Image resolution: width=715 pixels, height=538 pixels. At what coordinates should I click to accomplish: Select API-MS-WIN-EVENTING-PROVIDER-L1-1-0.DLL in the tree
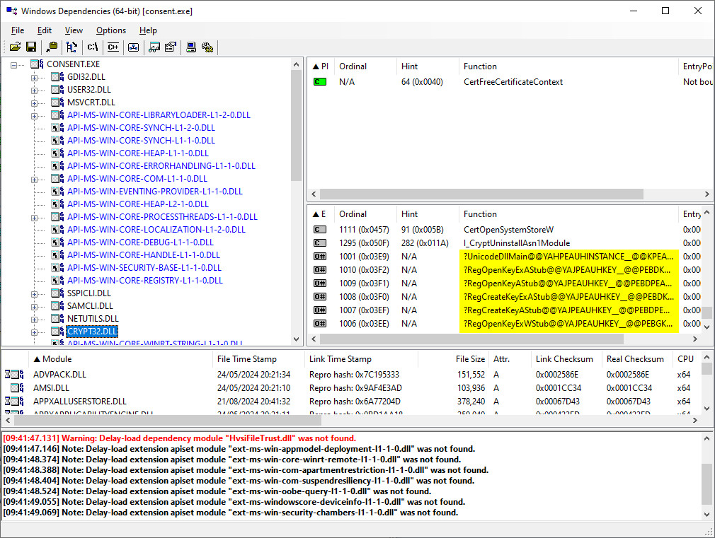pyautogui.click(x=154, y=192)
